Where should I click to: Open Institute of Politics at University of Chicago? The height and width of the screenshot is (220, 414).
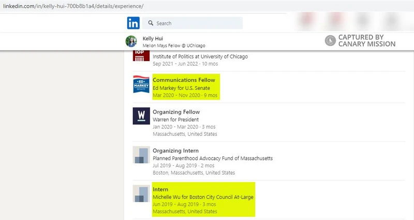coord(200,56)
